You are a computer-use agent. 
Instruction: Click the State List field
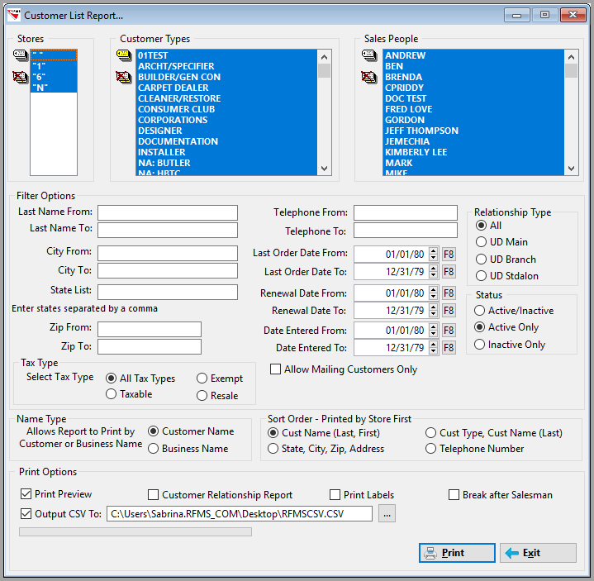[x=168, y=293]
